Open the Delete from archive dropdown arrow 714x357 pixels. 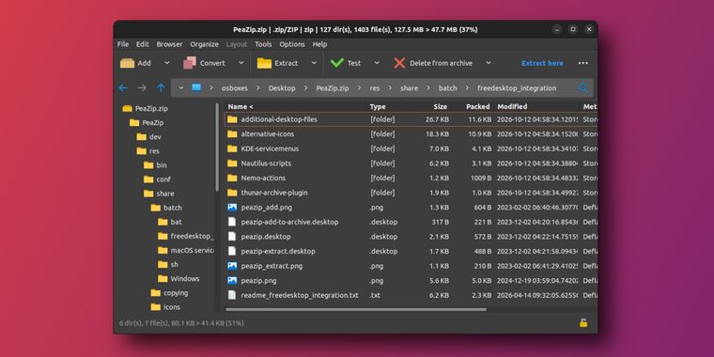489,63
